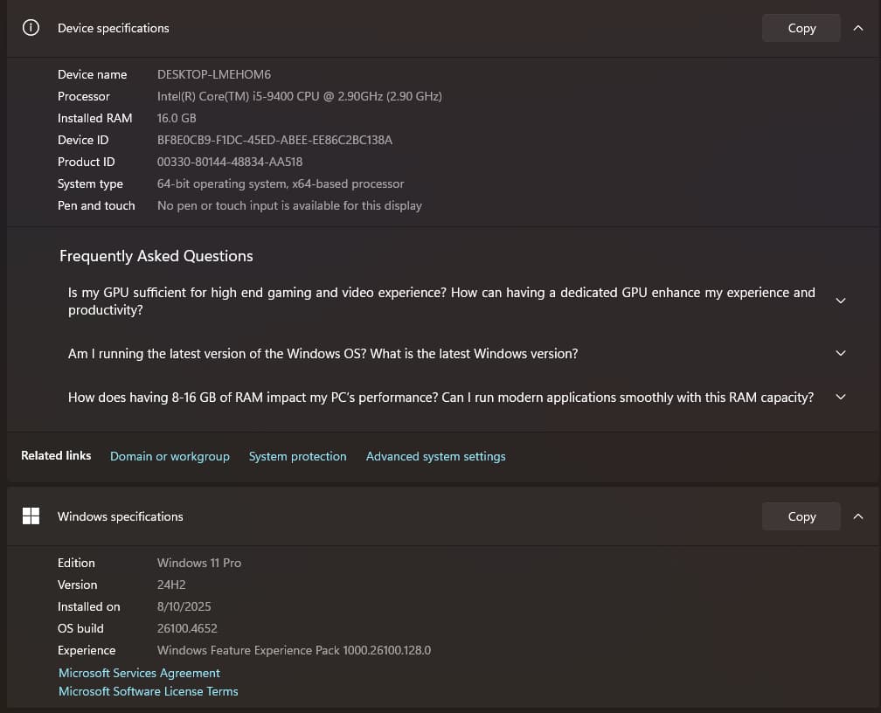Click the Windows specifications heading
This screenshot has height=713, width=881.
[x=121, y=516]
